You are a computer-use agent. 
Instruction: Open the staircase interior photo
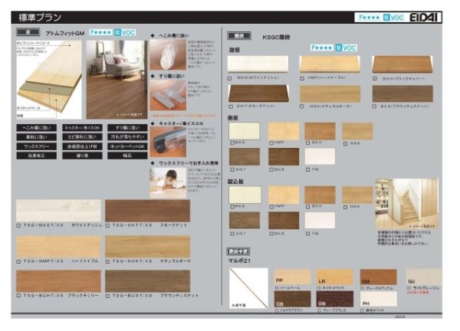coord(406,204)
